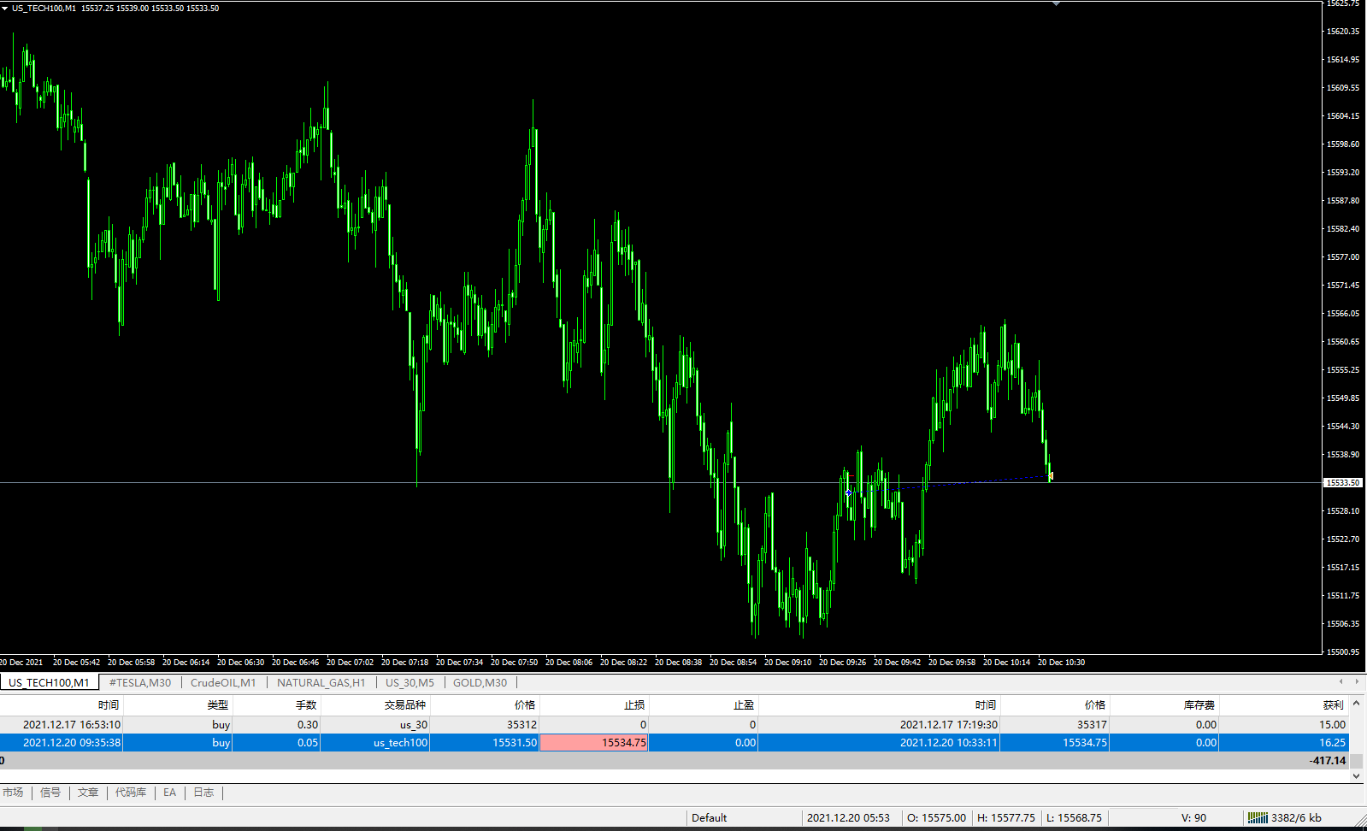Open the chart menu triangle beside US_TECH100,M1
Screen dimensions: 1367x831
(x=5, y=8)
